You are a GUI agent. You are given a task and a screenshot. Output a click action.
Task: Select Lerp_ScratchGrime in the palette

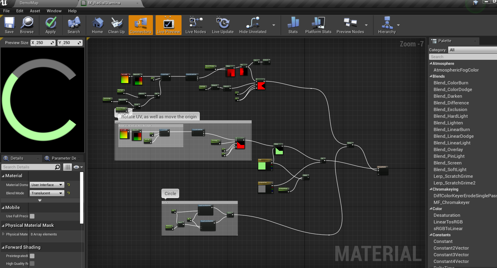coord(453,176)
